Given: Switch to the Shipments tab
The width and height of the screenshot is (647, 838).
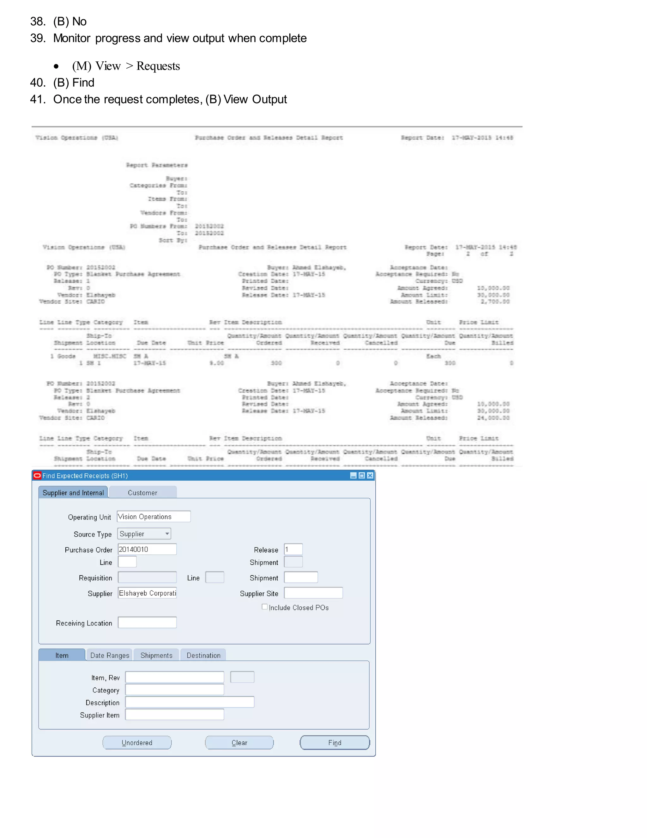Looking at the screenshot, I should point(156,655).
